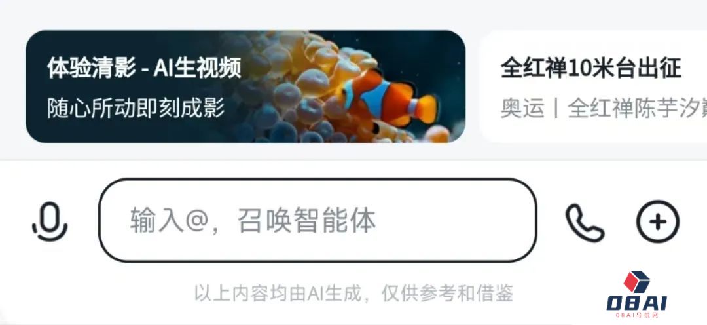Tap the AI生视频 words in banner title
This screenshot has height=325, width=707.
(x=198, y=68)
